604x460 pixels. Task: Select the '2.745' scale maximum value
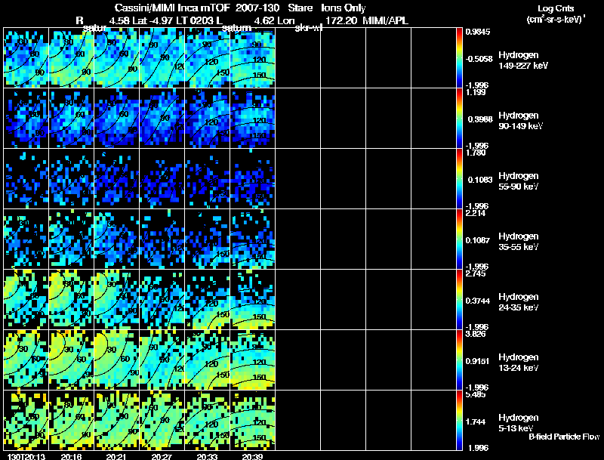(x=476, y=274)
